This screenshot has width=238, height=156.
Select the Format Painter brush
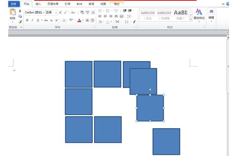(20, 22)
